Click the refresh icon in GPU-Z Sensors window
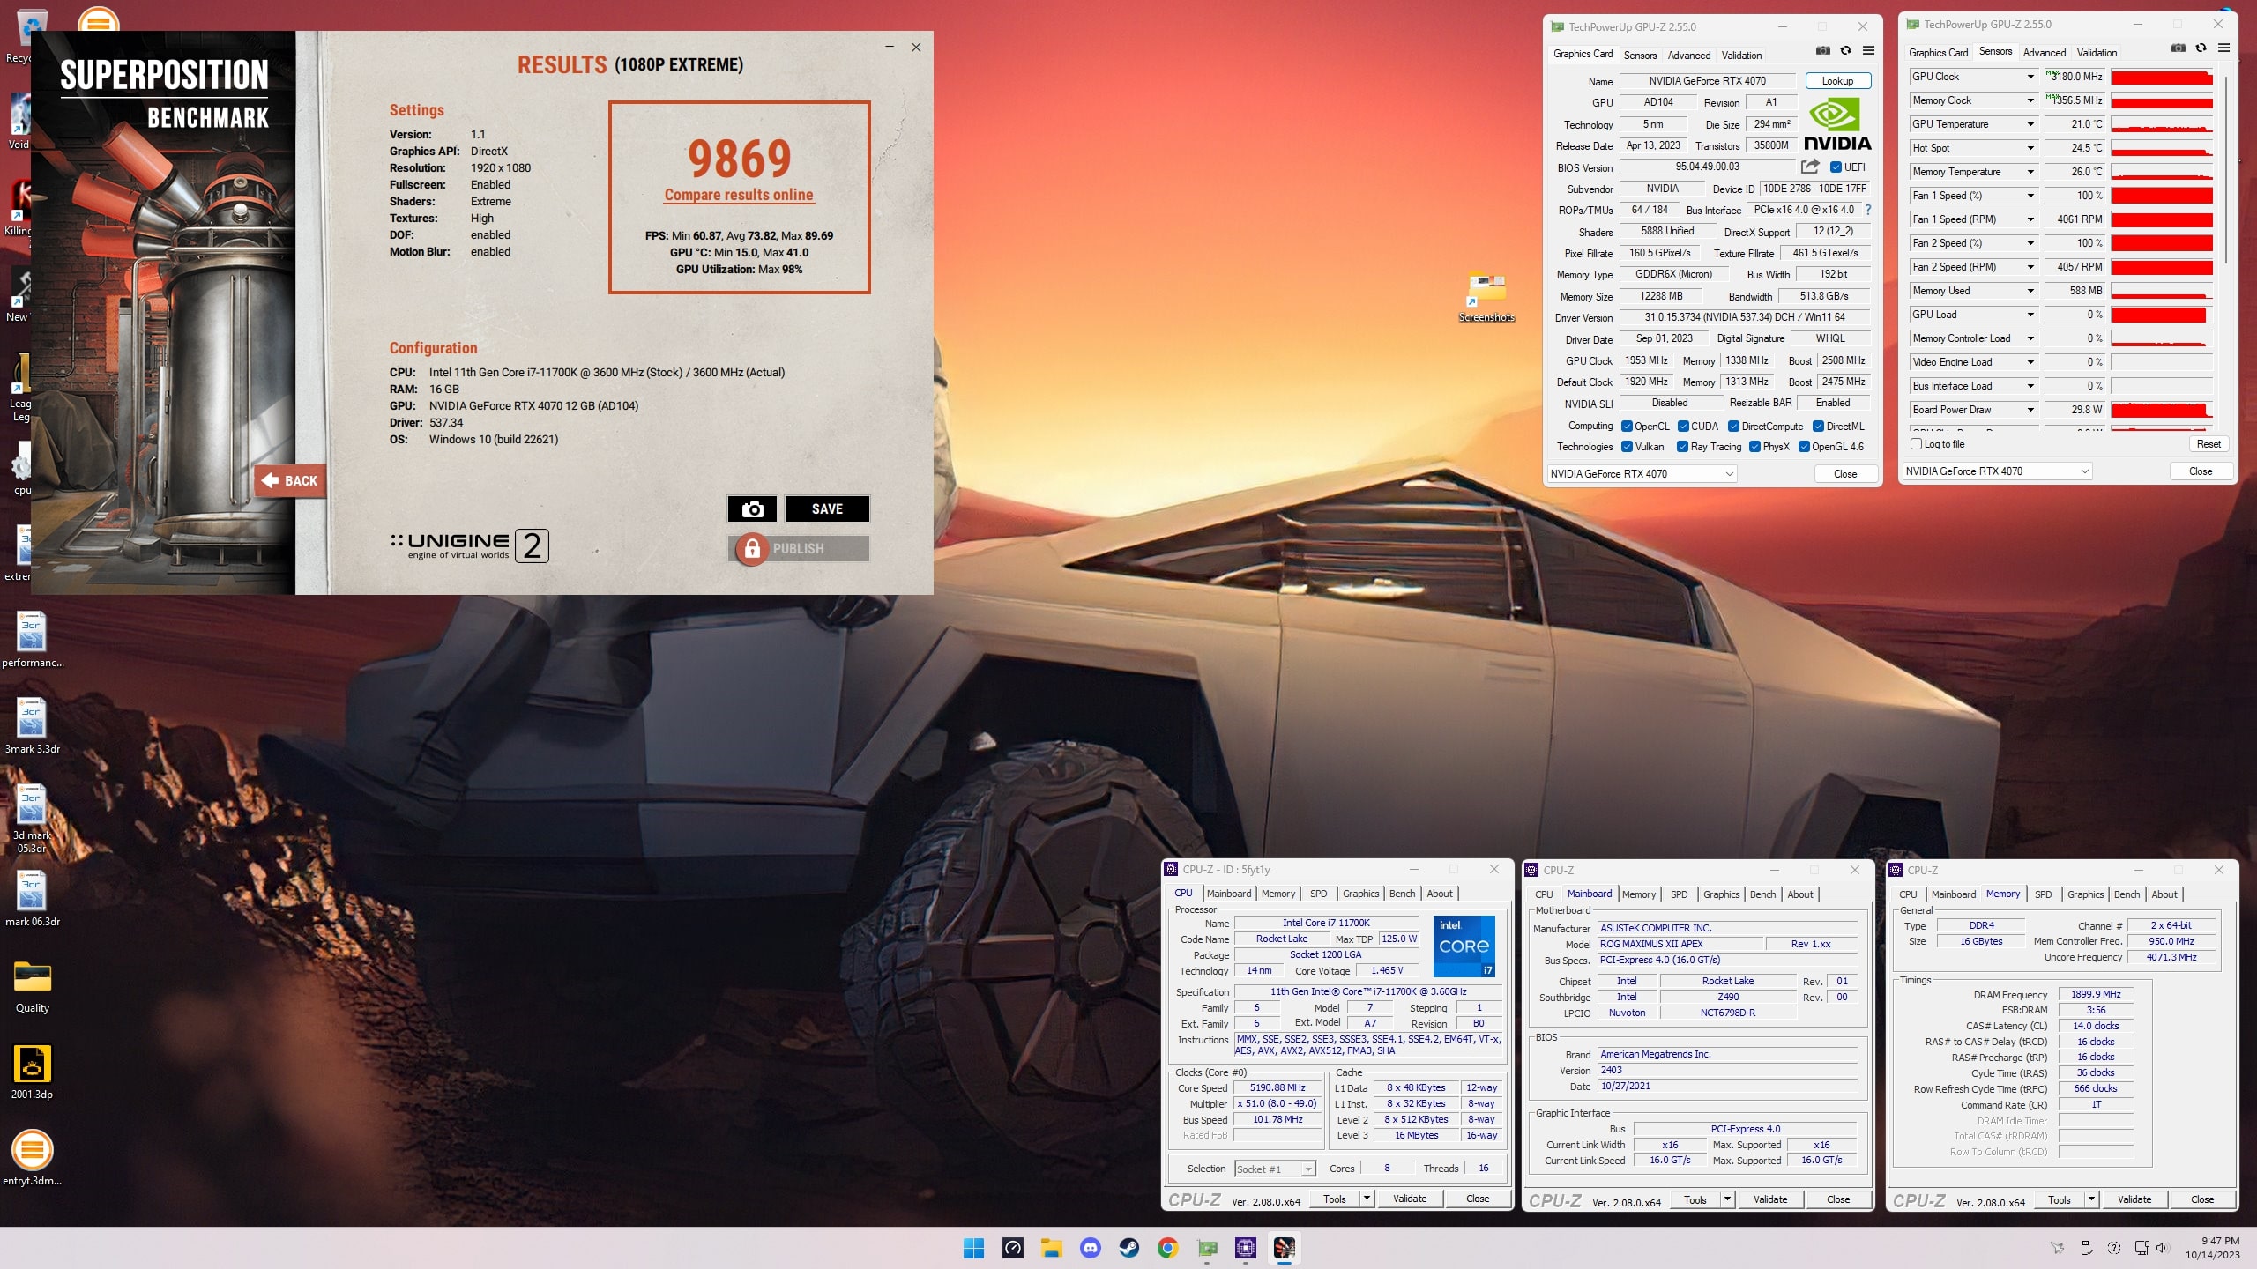The height and width of the screenshot is (1269, 2257). pos(2201,48)
